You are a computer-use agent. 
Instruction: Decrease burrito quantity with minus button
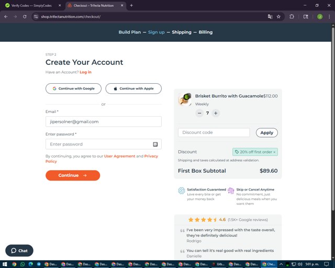pyautogui.click(x=199, y=113)
